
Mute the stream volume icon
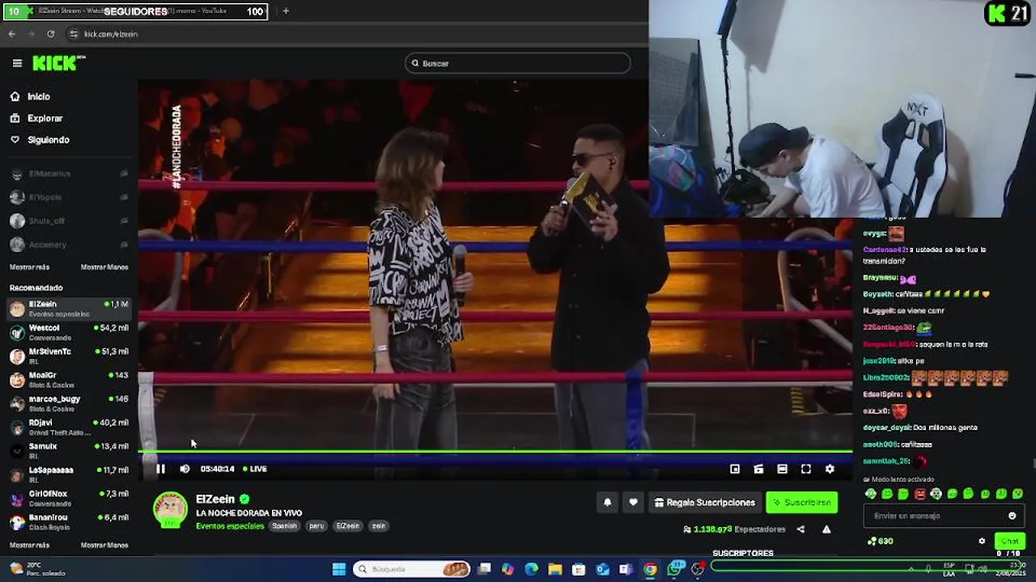[x=185, y=469]
